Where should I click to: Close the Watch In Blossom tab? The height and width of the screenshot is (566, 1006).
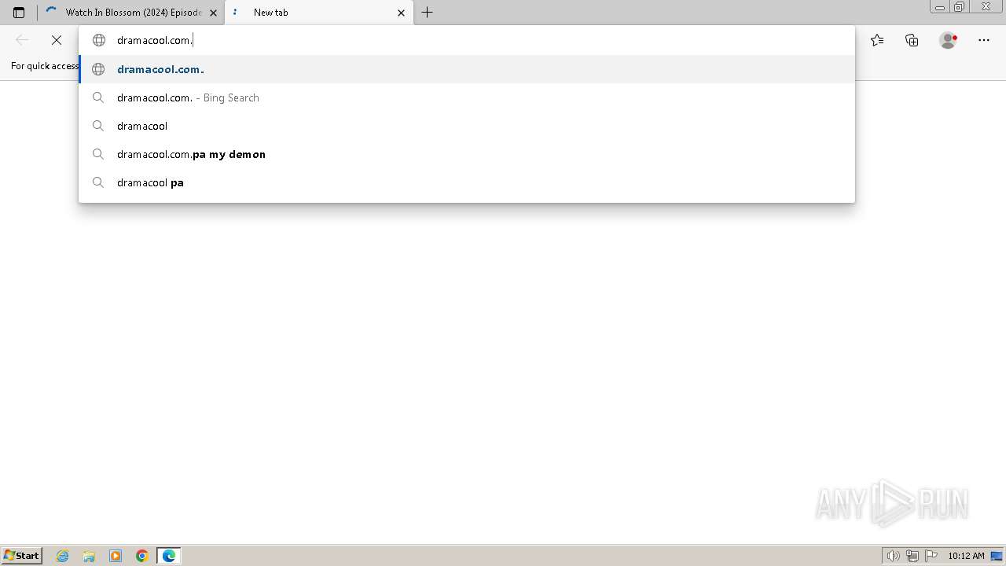tap(213, 13)
